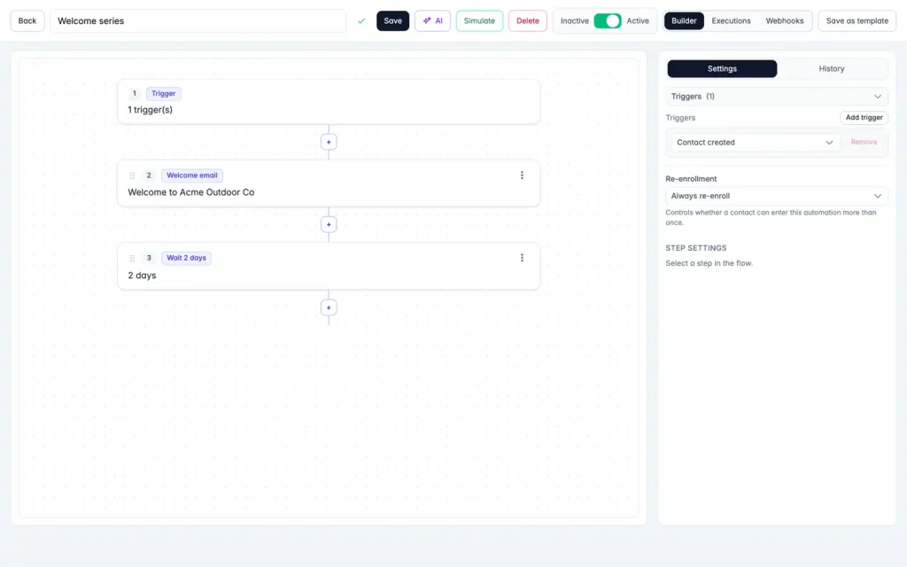This screenshot has height=567, width=907.
Task: Select the Welcome to Acme Outdoor Co step
Action: pyautogui.click(x=329, y=184)
